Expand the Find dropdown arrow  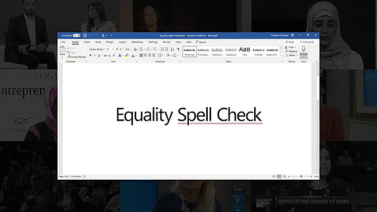(x=295, y=47)
